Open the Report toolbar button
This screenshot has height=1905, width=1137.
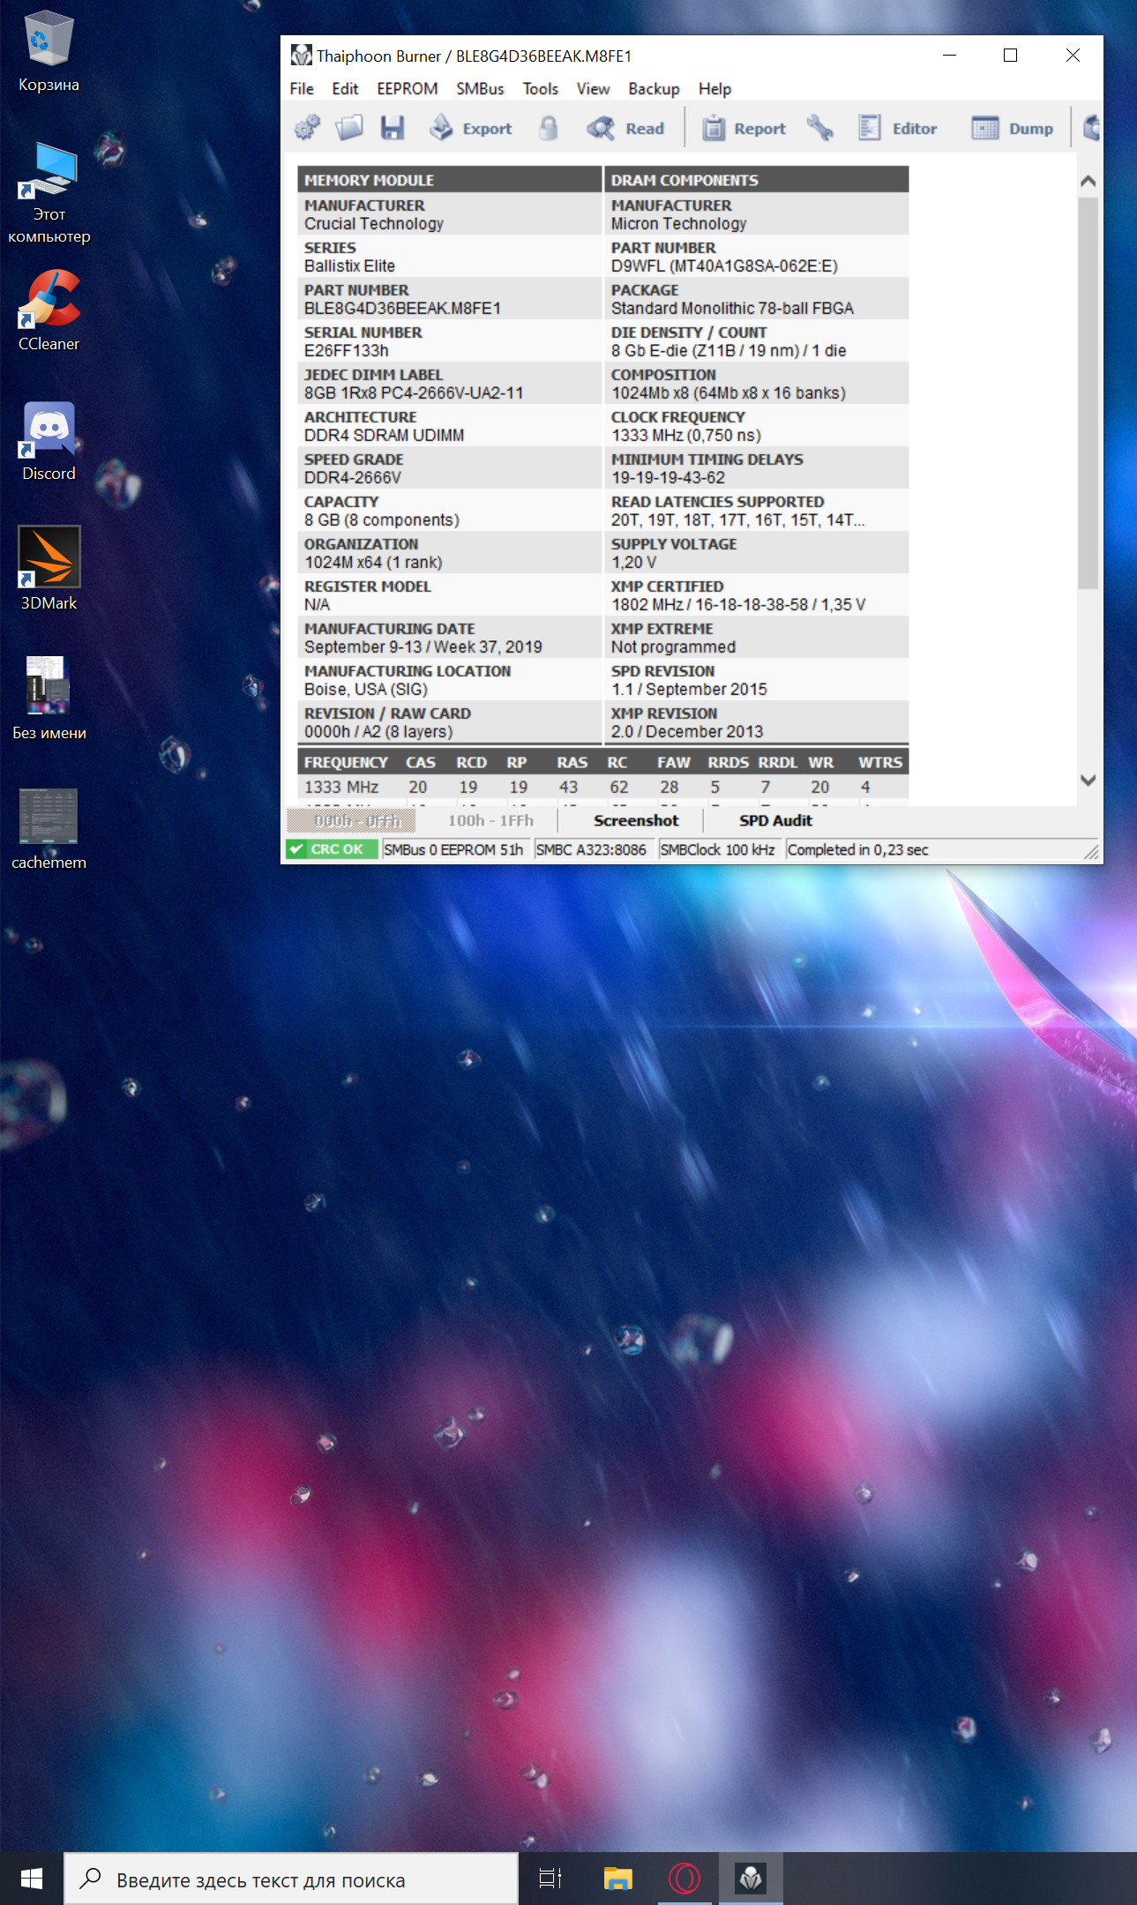coord(744,128)
